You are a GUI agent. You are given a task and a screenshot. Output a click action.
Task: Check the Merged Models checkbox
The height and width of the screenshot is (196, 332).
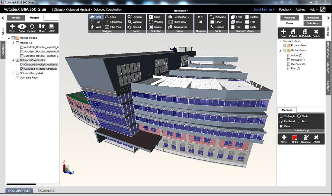click(x=13, y=38)
